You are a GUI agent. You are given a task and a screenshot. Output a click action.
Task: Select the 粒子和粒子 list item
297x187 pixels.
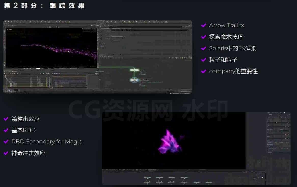(x=223, y=60)
